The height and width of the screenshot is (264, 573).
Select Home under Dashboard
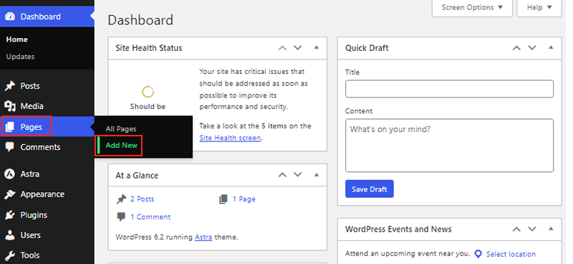click(16, 39)
